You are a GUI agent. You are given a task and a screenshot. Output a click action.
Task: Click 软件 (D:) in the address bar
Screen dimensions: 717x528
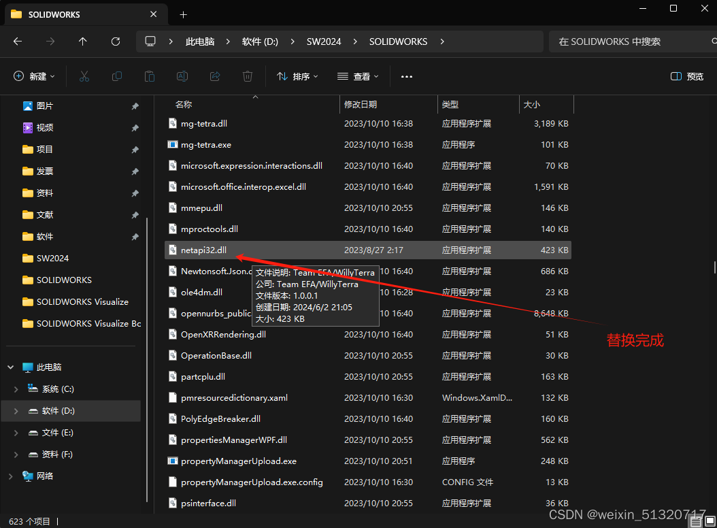260,42
